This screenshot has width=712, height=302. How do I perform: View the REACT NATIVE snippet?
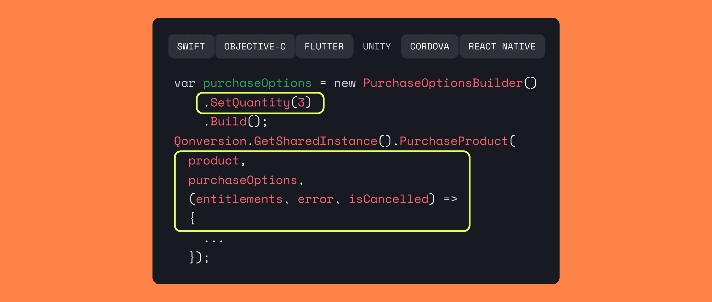click(x=502, y=46)
